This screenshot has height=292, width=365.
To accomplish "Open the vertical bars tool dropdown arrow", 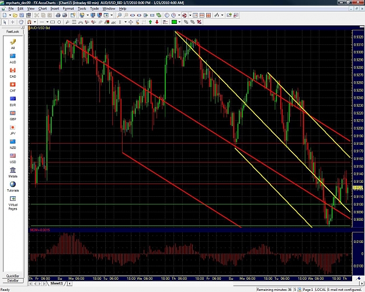I will [x=126, y=22].
